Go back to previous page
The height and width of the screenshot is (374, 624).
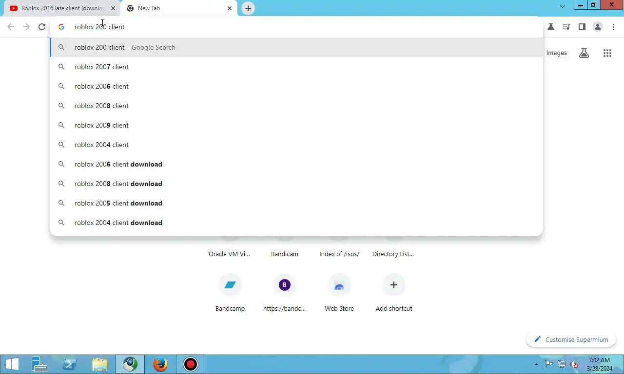pos(11,27)
